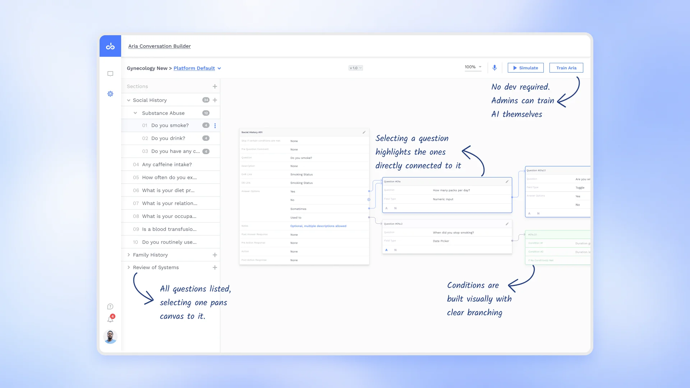Select question 07 What is your relation...
This screenshot has width=690, height=388.
pyautogui.click(x=171, y=203)
